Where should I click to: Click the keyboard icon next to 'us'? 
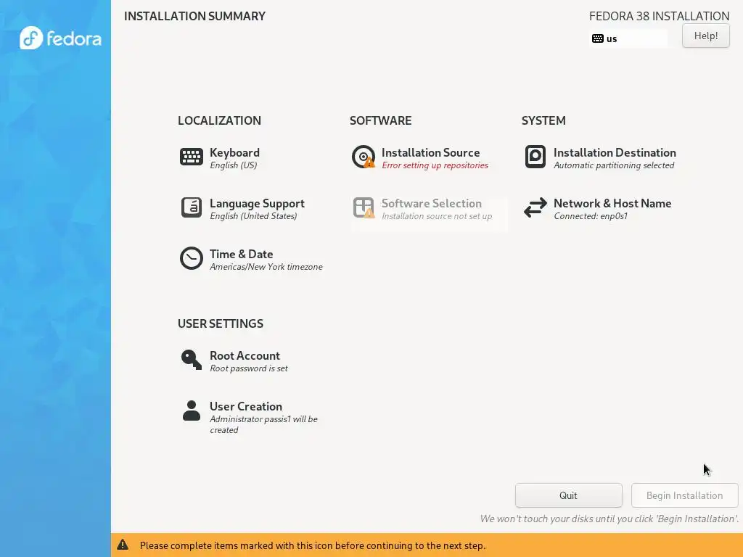[598, 38]
